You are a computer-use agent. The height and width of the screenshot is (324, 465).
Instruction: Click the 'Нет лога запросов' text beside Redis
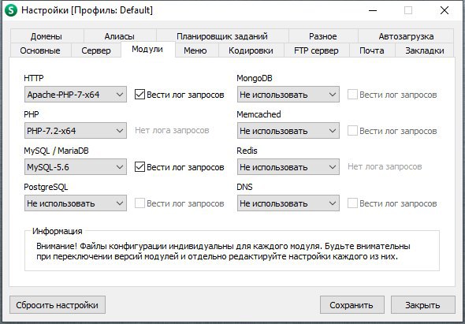click(385, 166)
